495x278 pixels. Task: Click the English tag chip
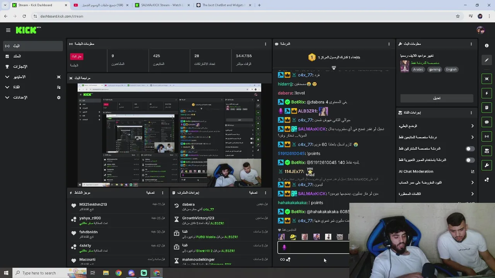pyautogui.click(x=451, y=69)
